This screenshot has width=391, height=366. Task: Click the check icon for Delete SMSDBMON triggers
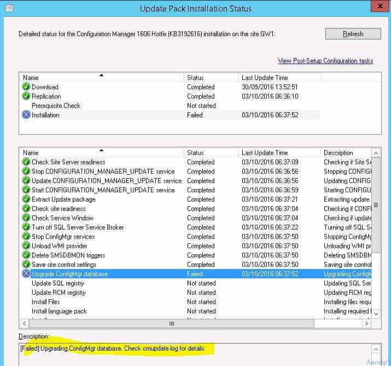(x=26, y=255)
